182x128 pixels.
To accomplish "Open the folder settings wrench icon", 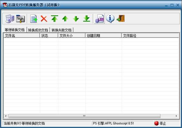I will 20,19.
